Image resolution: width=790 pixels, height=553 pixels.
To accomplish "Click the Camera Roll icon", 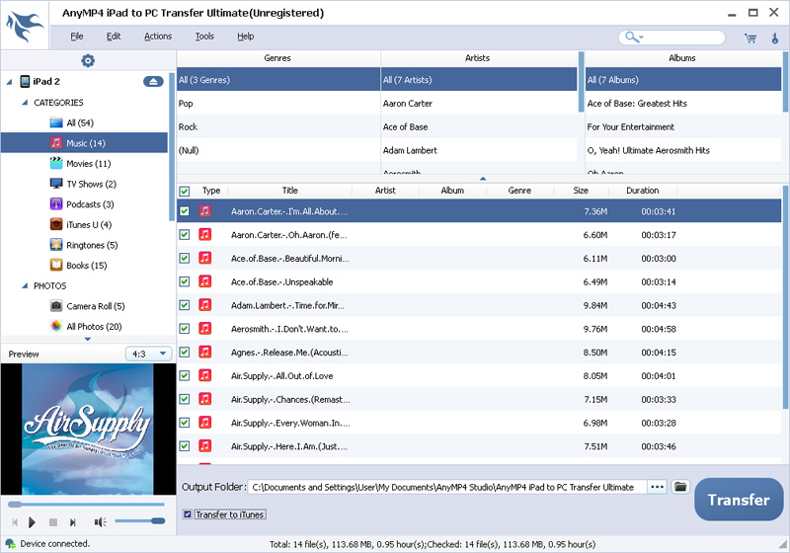I will pyautogui.click(x=56, y=306).
